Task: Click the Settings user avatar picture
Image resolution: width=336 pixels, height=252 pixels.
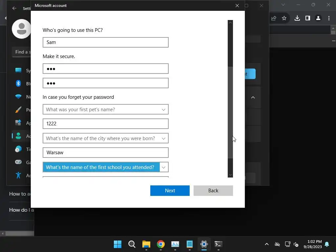Action: pos(21,29)
